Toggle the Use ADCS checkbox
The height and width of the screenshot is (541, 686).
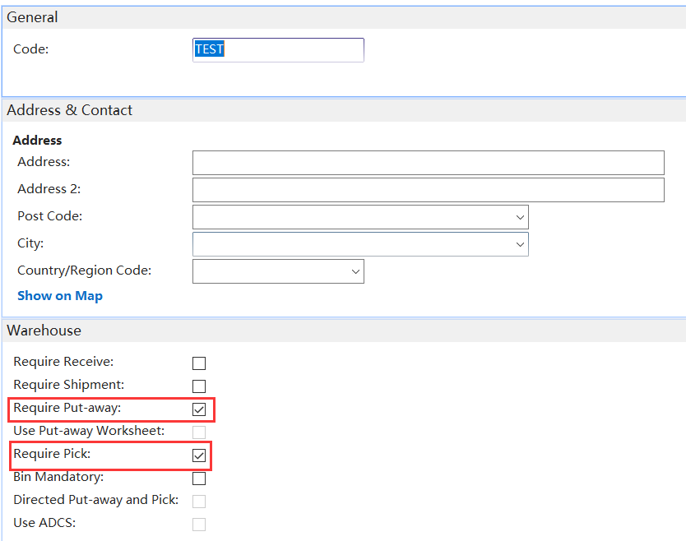(199, 525)
